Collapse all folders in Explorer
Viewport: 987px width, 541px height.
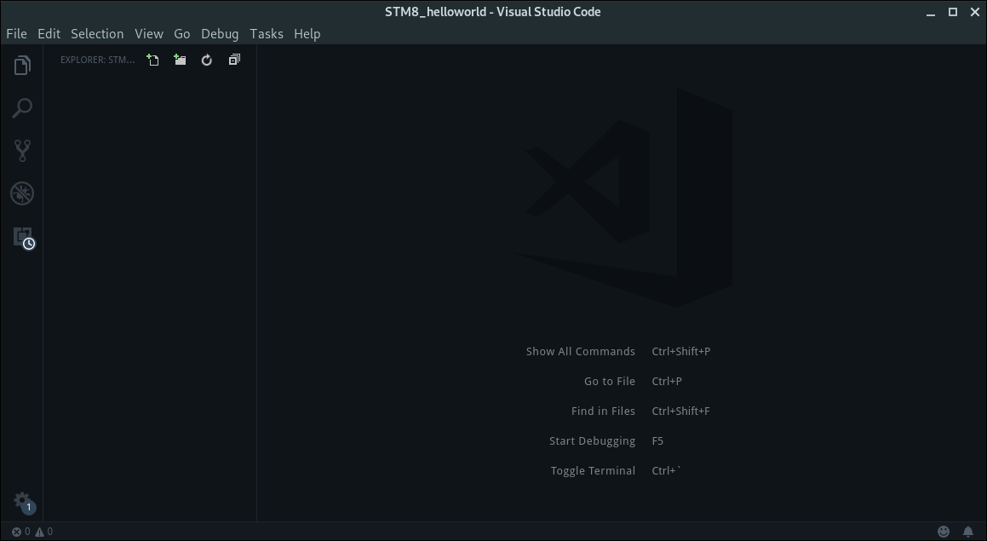[234, 60]
